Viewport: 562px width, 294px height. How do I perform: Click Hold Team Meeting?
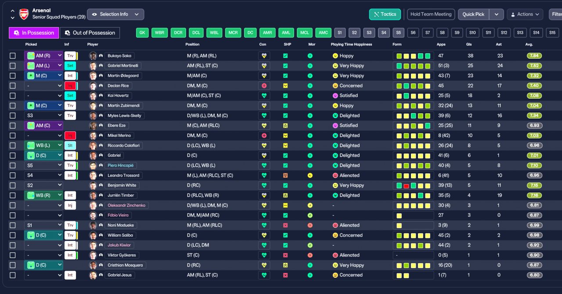click(x=431, y=14)
